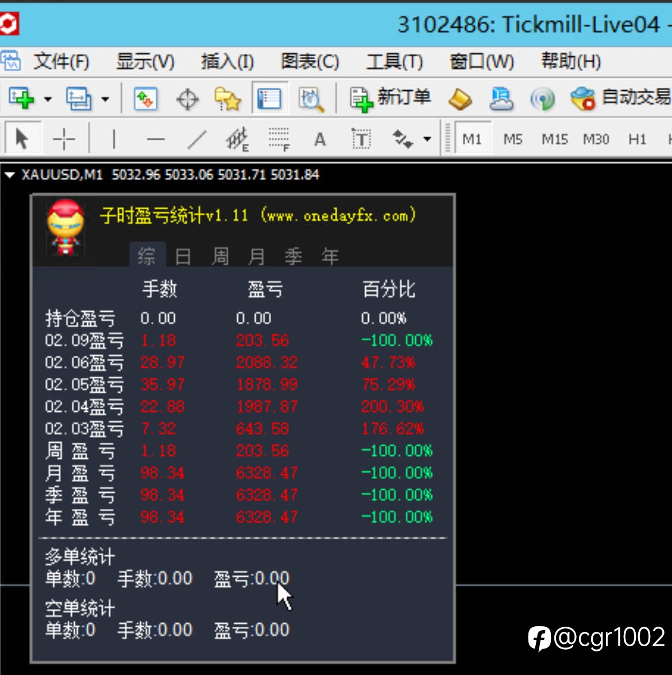Select the horizontal line tool
This screenshot has width=672, height=675.
[156, 140]
